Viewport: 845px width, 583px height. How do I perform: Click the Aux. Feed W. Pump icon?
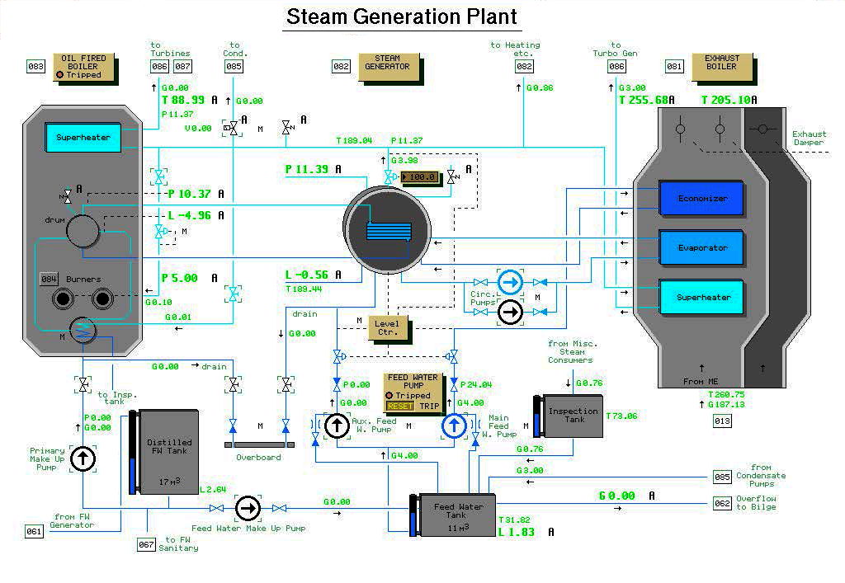[337, 425]
